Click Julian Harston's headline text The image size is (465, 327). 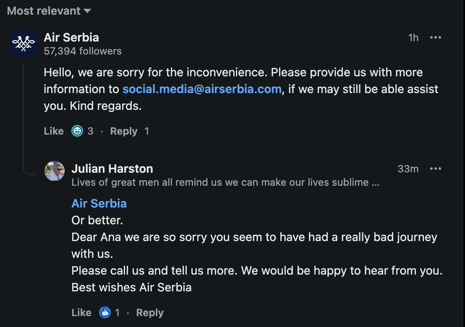(x=225, y=182)
